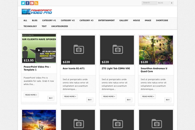
Task: Click the description under ZTE Light Tab
Action: point(114,84)
